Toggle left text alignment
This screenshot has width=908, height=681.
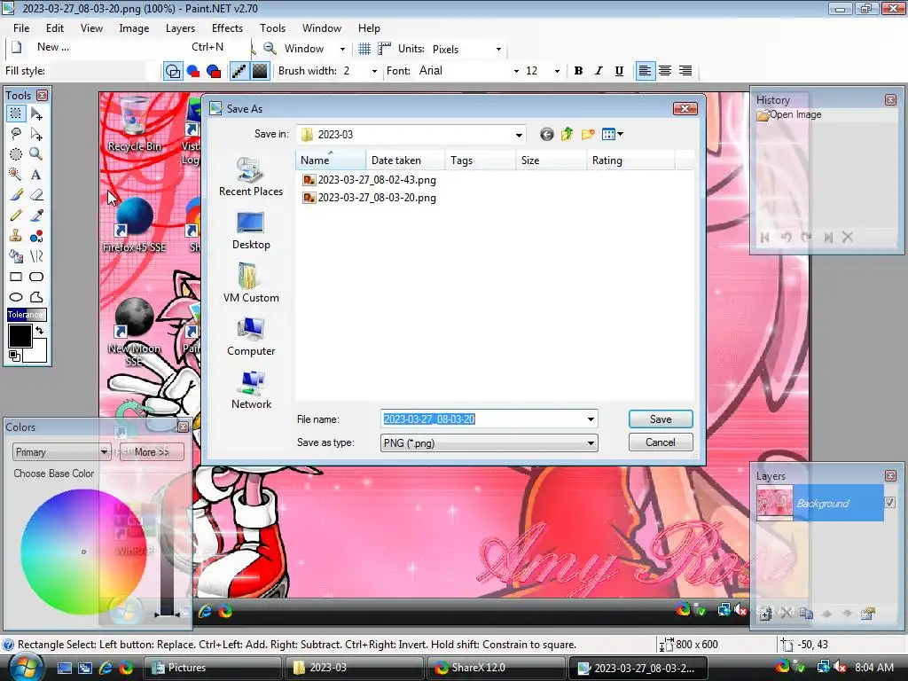pos(645,71)
